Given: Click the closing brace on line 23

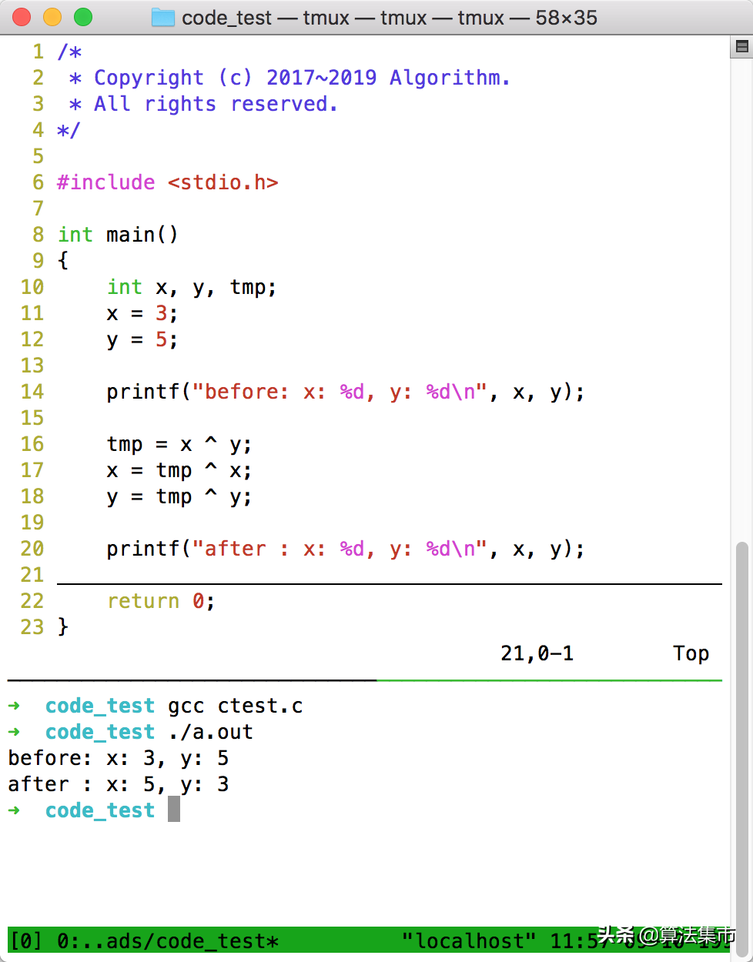Looking at the screenshot, I should click(x=63, y=628).
